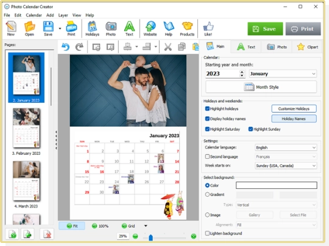Open the starting month dropdown showing January
Image resolution: width=329 pixels, height=246 pixels.
pos(283,74)
